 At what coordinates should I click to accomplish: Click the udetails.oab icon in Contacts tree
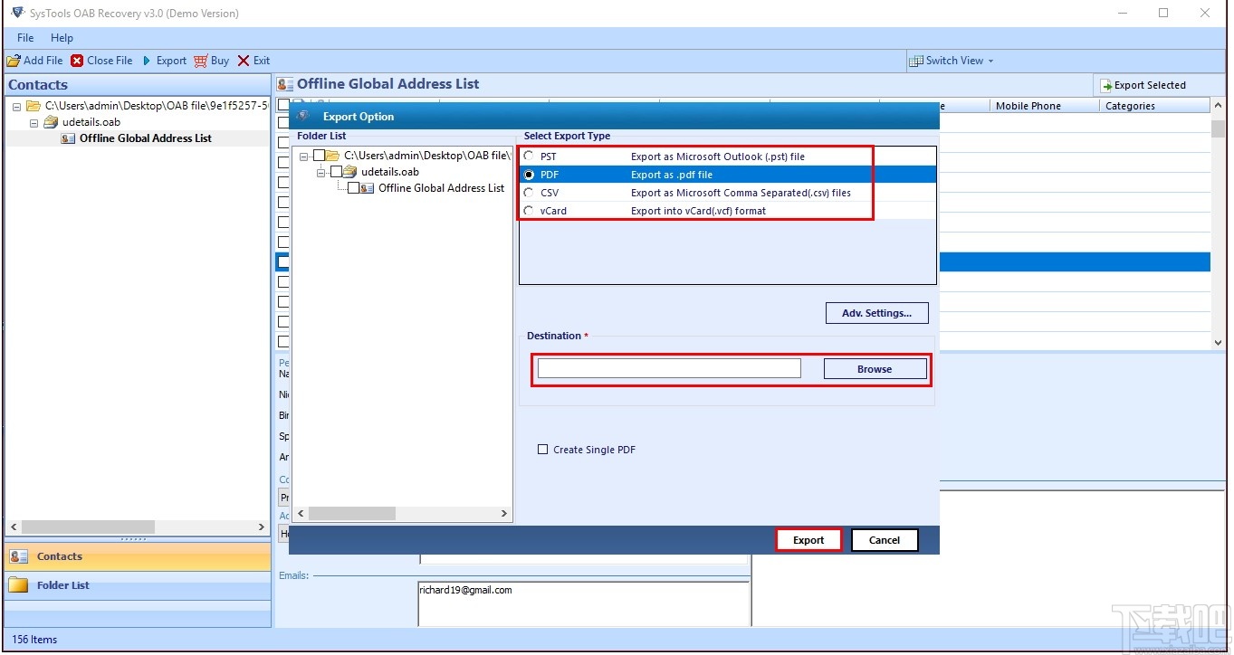52,122
